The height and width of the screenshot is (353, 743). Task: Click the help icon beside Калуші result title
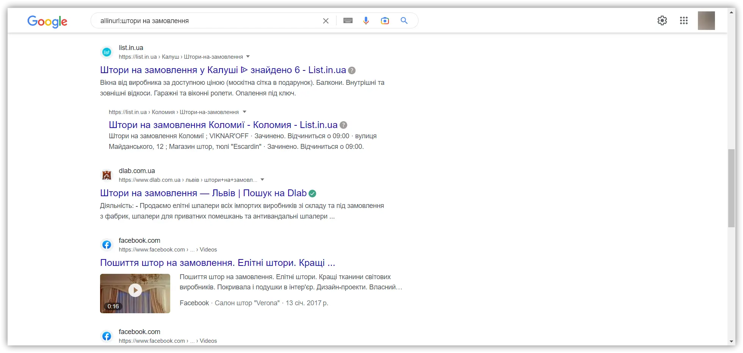click(x=352, y=70)
